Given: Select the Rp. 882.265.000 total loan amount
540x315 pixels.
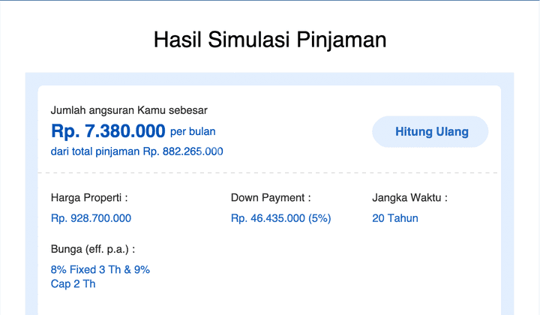Looking at the screenshot, I should click(x=183, y=151).
